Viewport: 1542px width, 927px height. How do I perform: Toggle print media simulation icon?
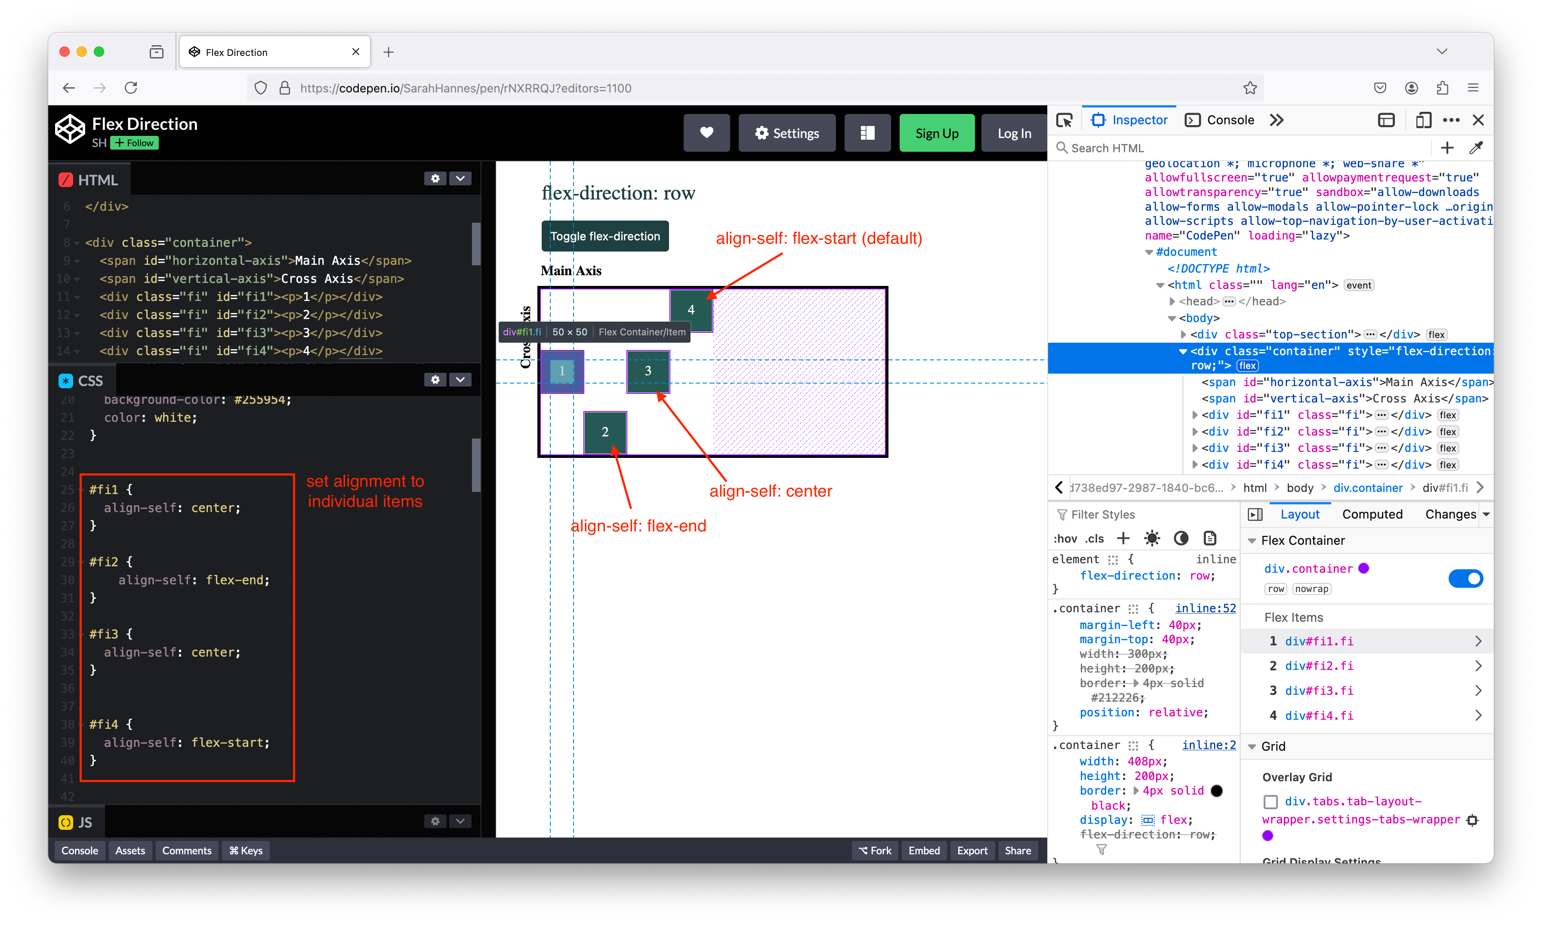1209,538
